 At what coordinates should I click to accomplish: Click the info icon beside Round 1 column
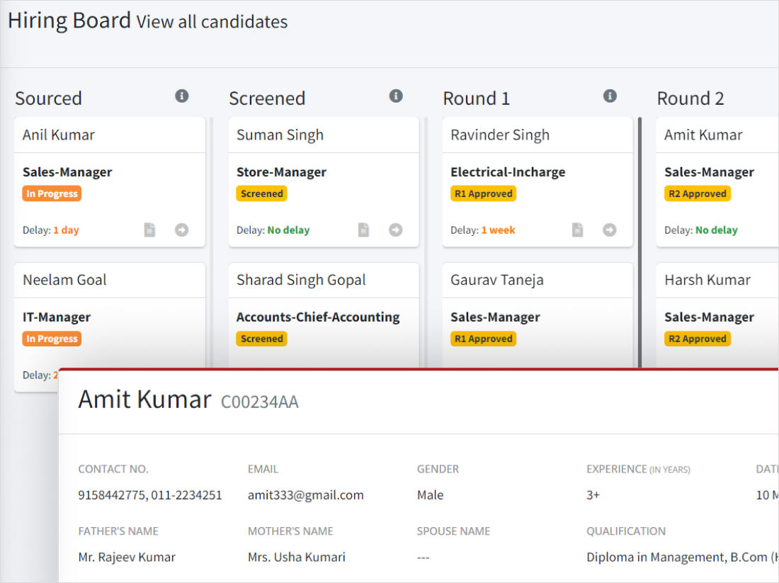[x=610, y=96]
